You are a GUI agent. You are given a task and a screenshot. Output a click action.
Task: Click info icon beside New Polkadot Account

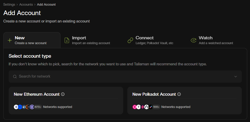pos(179,94)
